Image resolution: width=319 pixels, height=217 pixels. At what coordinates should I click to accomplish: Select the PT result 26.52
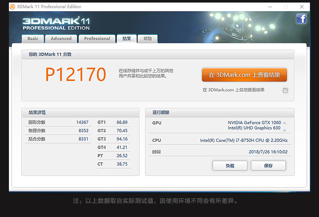[x=122, y=156]
